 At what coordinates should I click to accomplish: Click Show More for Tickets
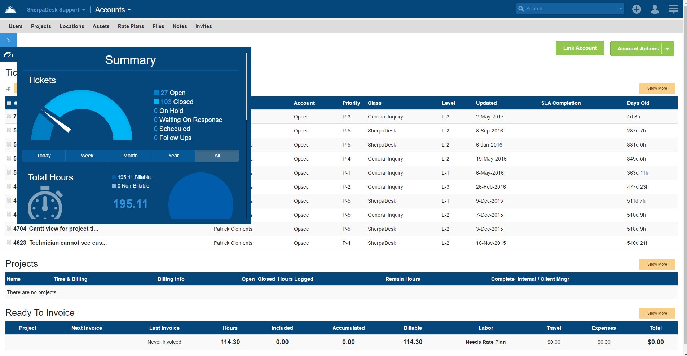(x=657, y=88)
